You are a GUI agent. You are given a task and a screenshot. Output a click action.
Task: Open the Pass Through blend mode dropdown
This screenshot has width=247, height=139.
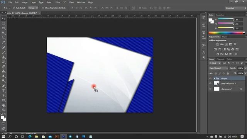point(218,68)
